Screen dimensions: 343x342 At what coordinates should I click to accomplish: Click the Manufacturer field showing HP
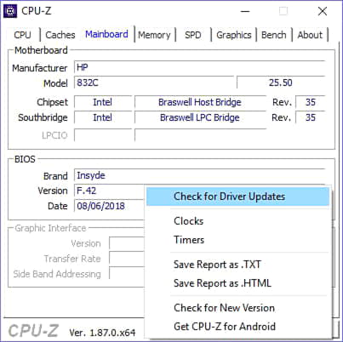(x=199, y=67)
